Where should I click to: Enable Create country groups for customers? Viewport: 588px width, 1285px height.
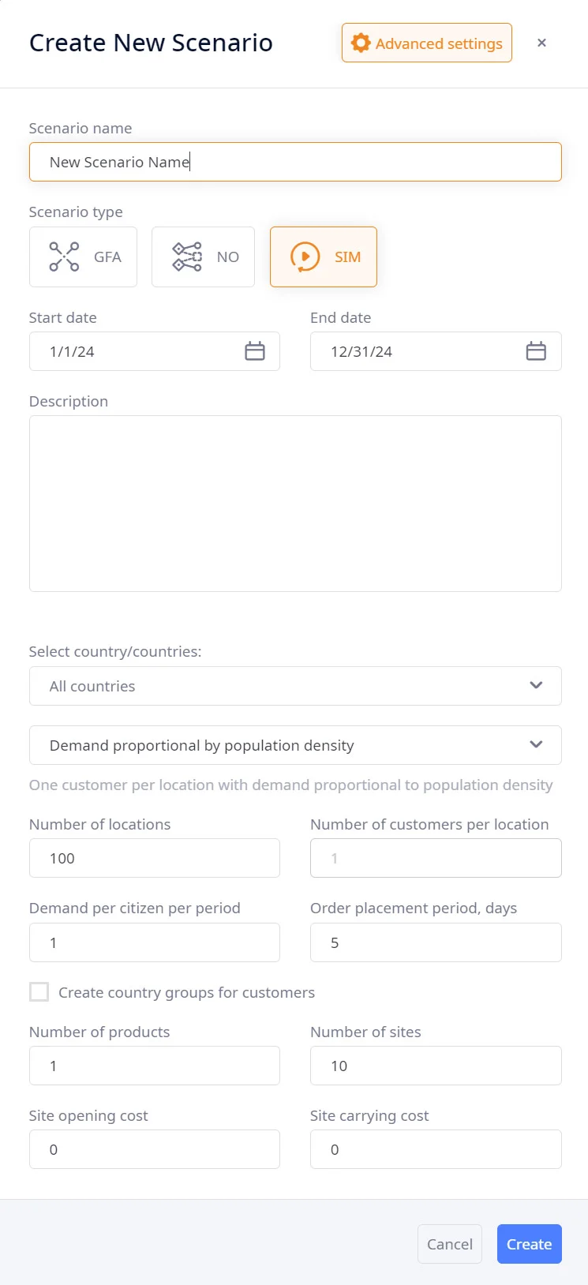pyautogui.click(x=39, y=992)
